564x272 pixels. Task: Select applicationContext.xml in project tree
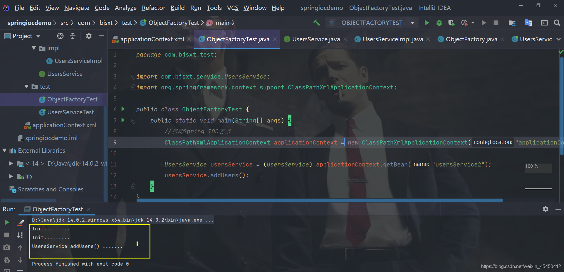click(64, 125)
